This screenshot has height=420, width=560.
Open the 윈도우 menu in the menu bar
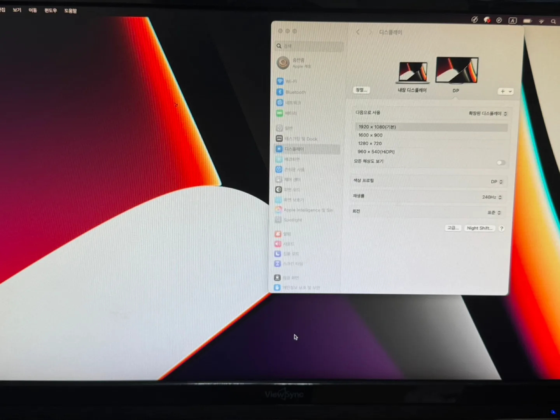51,10
